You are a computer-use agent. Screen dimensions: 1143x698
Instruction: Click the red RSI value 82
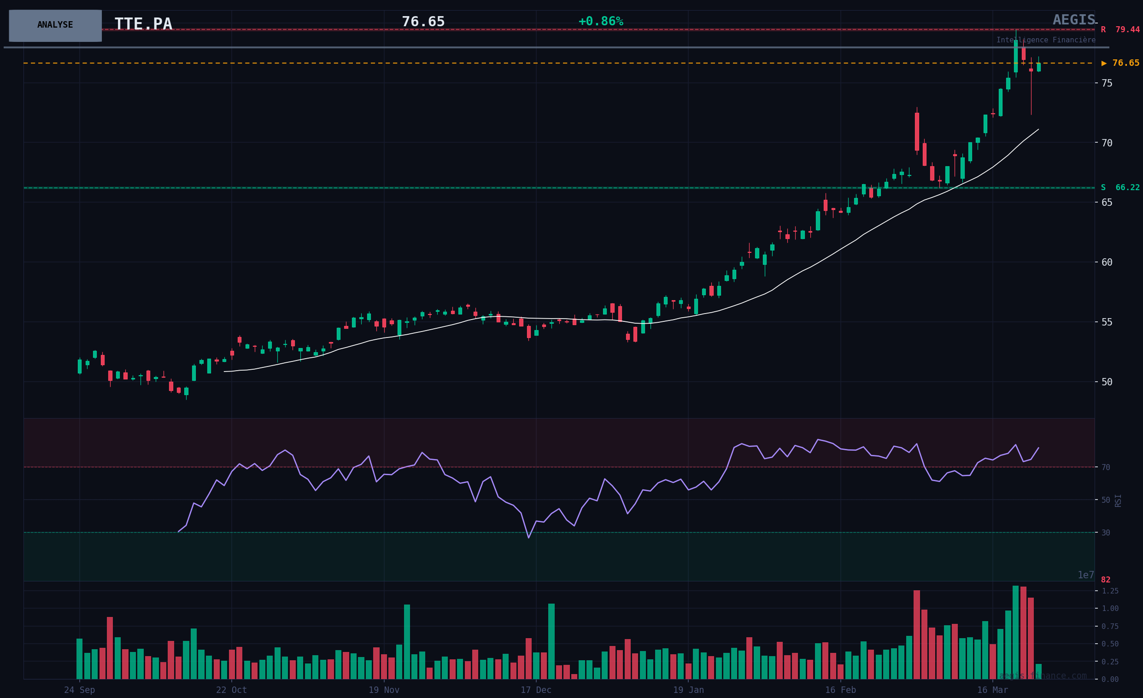[1106, 580]
